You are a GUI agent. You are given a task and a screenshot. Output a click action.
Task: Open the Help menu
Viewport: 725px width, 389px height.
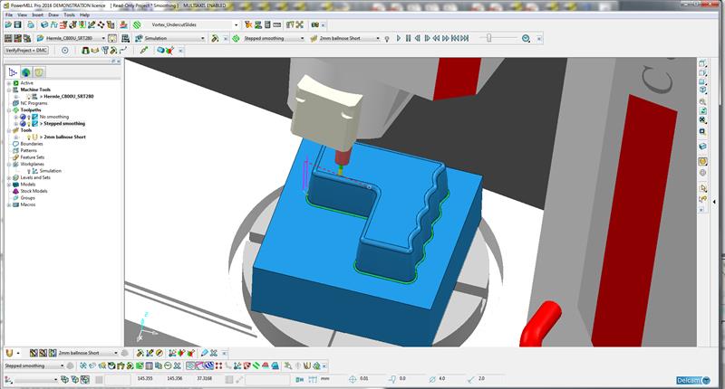click(84, 14)
